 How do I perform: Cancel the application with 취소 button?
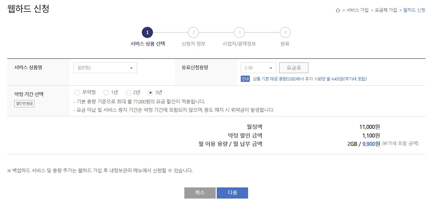coord(200,193)
